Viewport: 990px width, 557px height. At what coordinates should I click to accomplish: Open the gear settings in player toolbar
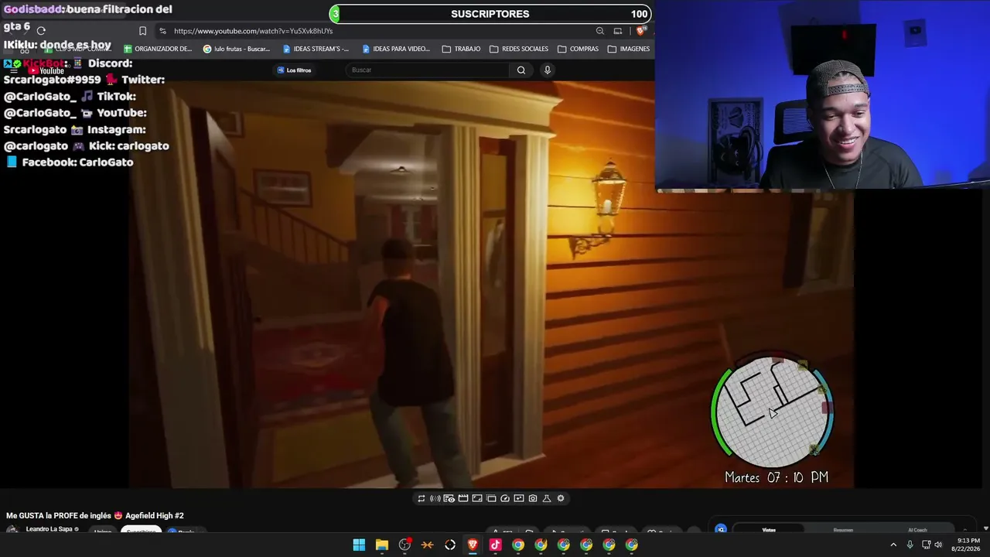561,498
